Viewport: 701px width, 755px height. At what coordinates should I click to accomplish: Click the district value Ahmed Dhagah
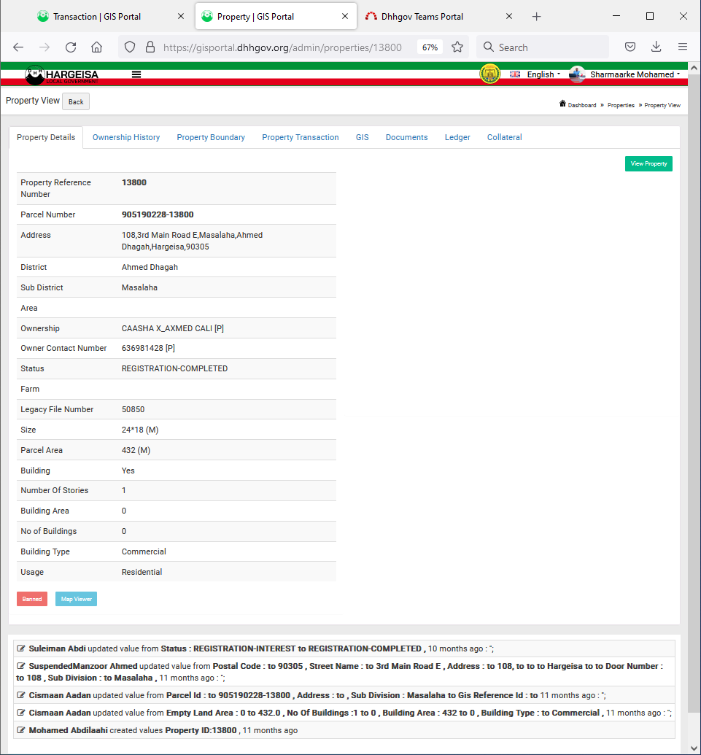[x=150, y=267]
